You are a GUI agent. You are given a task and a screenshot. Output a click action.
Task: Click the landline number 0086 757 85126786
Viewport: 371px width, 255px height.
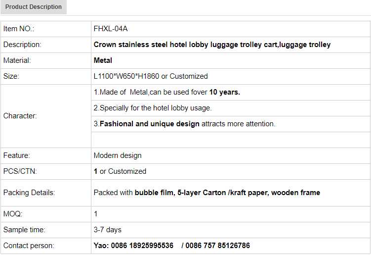pyautogui.click(x=218, y=246)
